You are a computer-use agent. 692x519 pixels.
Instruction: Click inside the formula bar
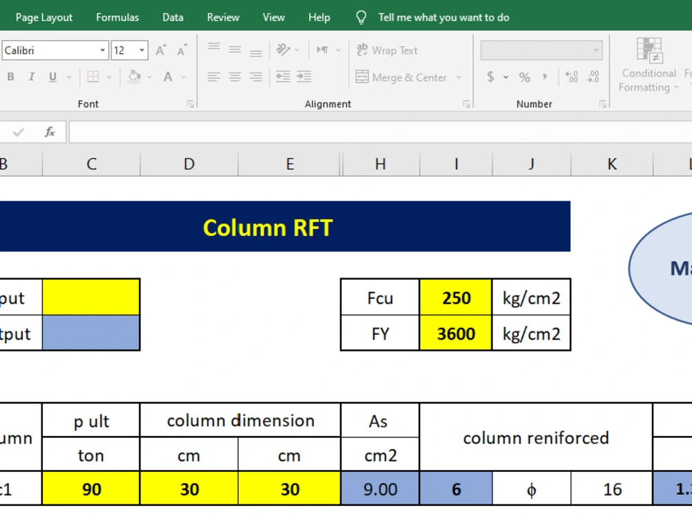coord(381,132)
